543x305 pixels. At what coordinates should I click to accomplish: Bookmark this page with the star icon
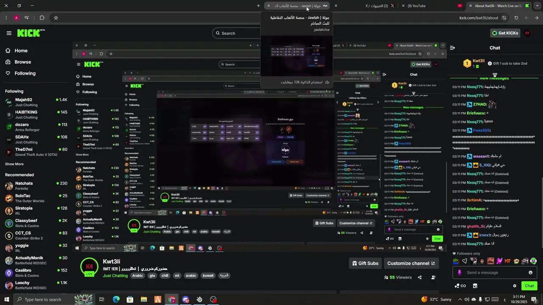pos(56,18)
